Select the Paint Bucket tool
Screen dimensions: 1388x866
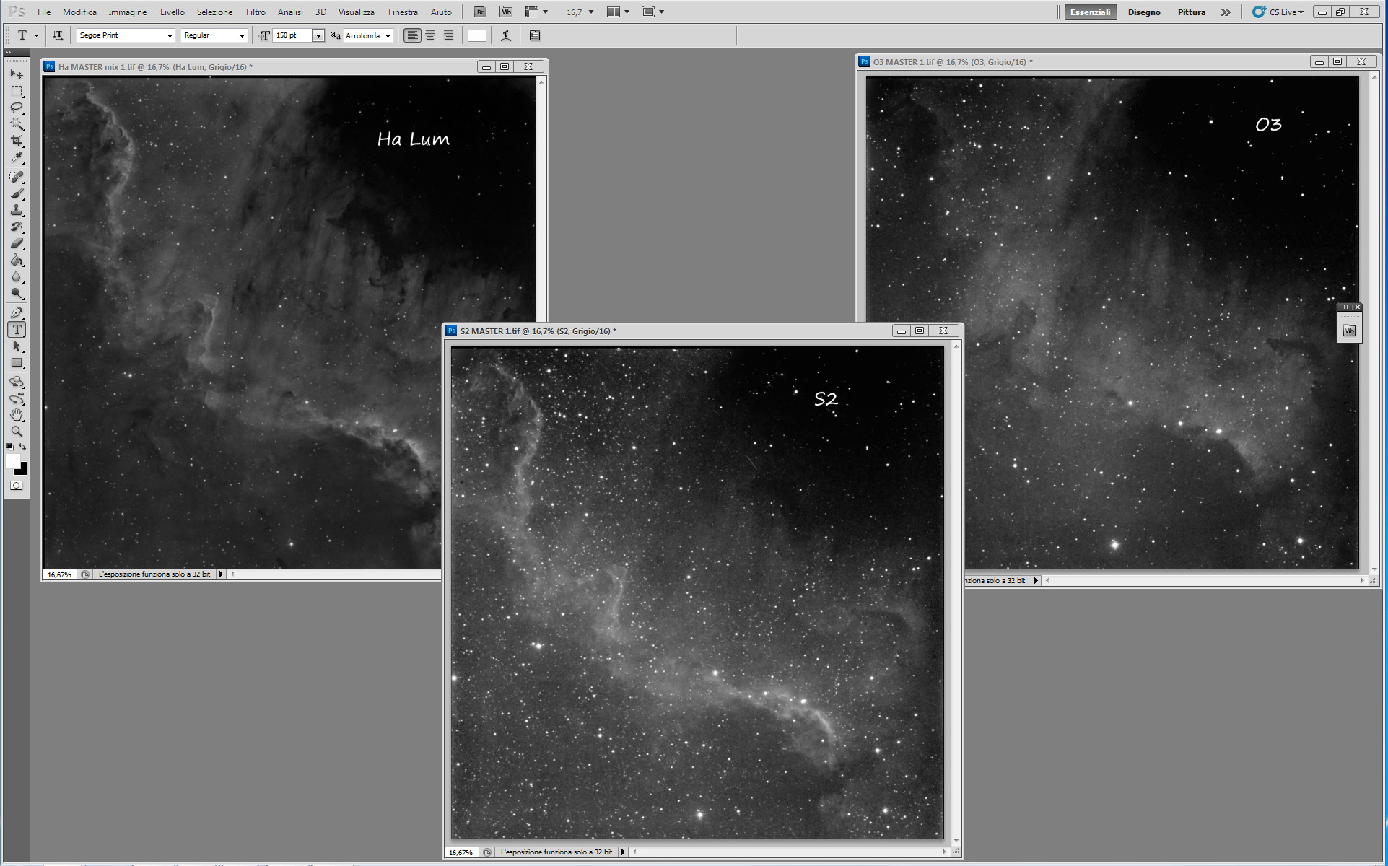[x=17, y=260]
